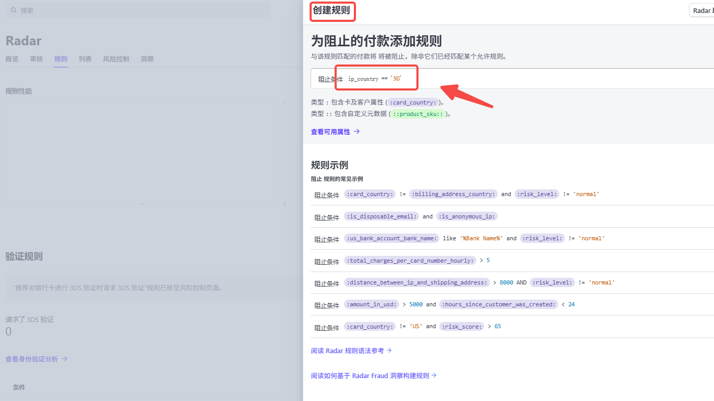Click the :is_disposable_email: attribute chip
The width and height of the screenshot is (714, 401).
coord(381,216)
